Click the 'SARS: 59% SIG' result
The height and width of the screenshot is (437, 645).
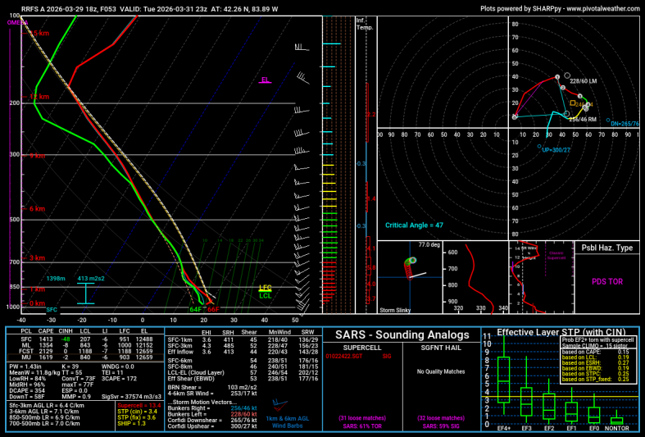pyautogui.click(x=441, y=426)
